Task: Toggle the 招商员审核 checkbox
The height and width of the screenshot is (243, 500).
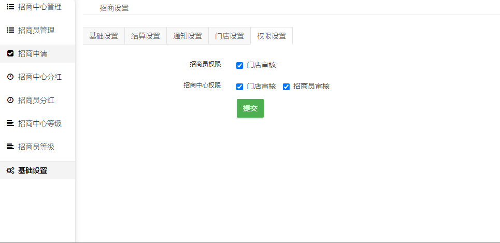Action: [286, 87]
